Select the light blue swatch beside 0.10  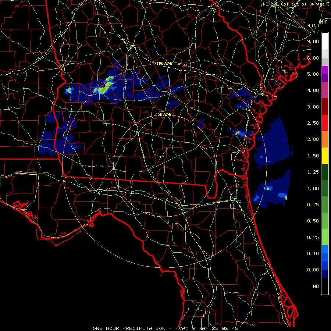(325, 249)
